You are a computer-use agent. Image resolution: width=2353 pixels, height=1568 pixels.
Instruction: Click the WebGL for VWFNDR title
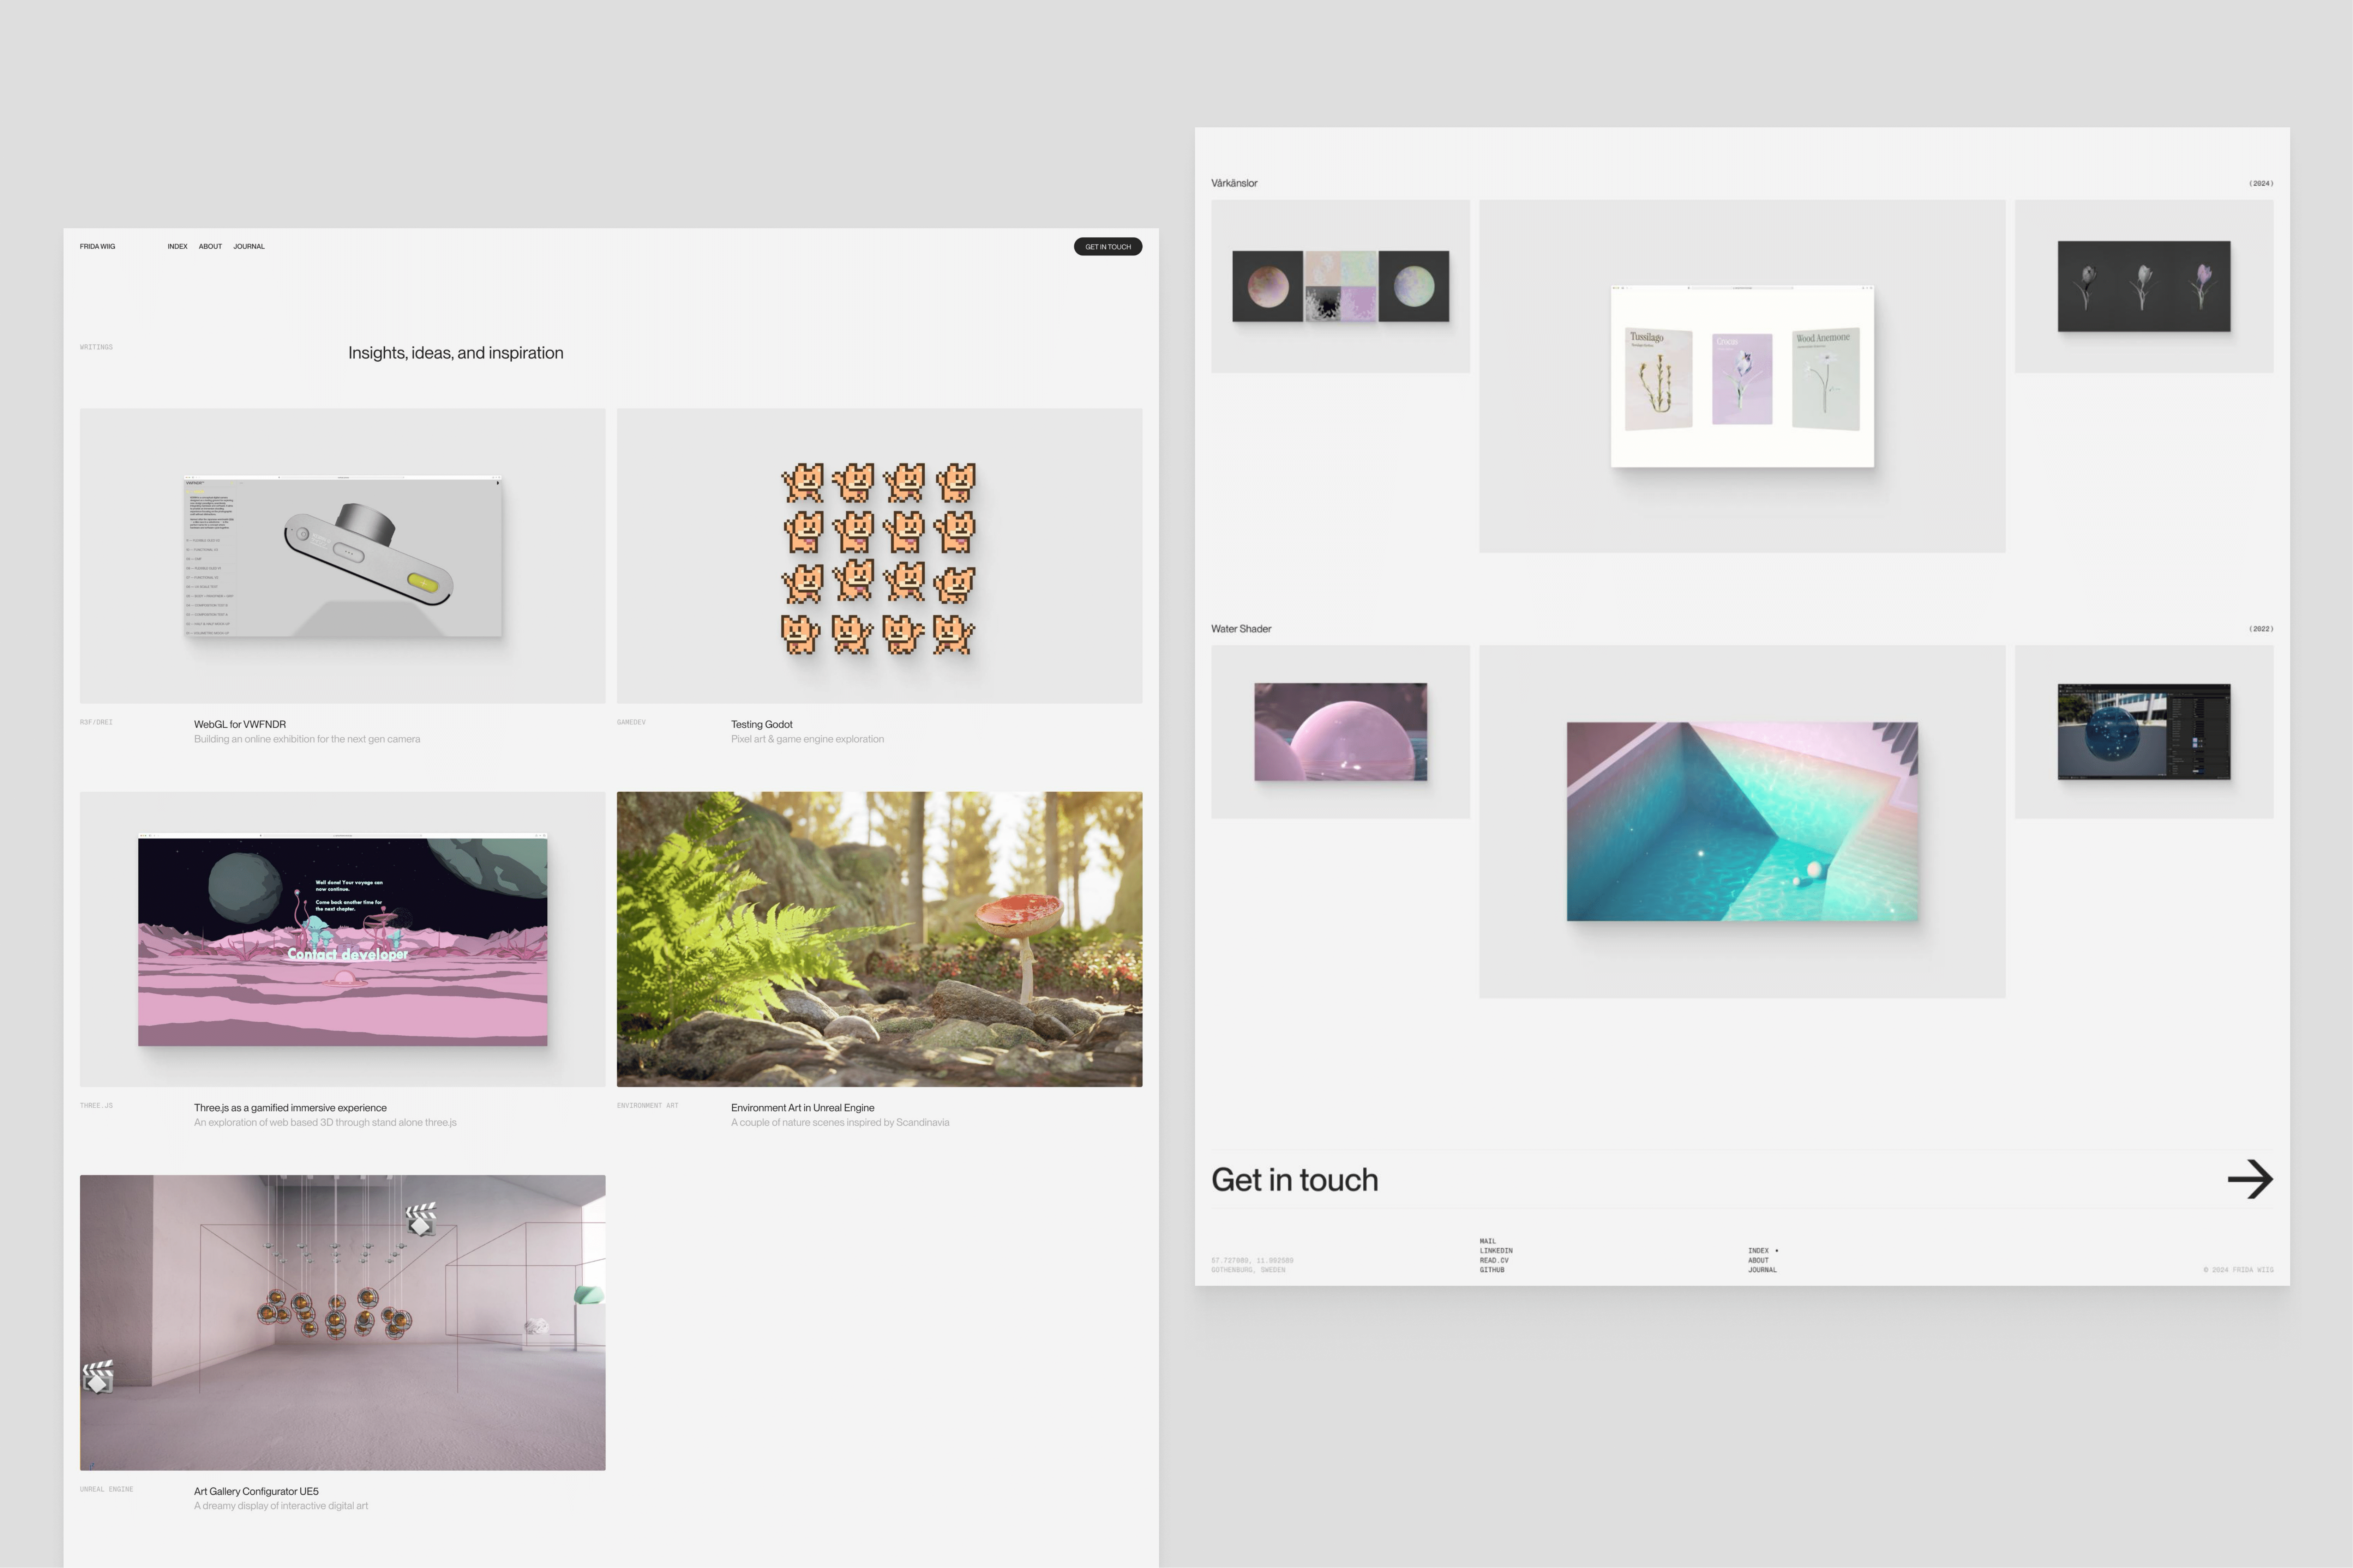[x=240, y=724]
